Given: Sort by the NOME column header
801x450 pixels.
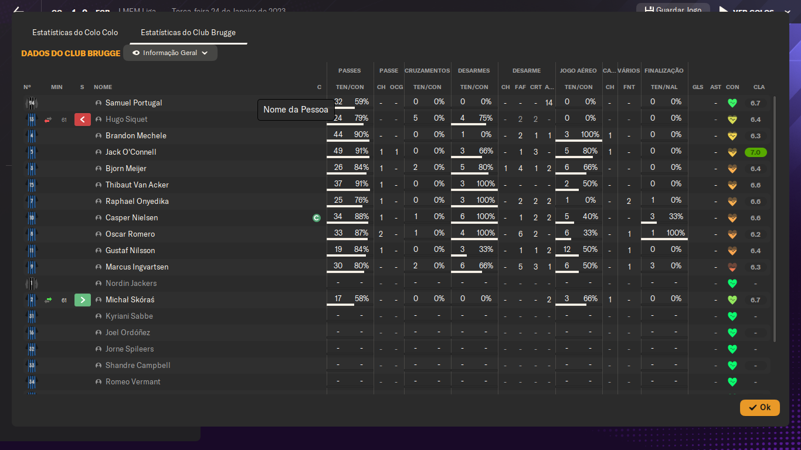Looking at the screenshot, I should 103,87.
